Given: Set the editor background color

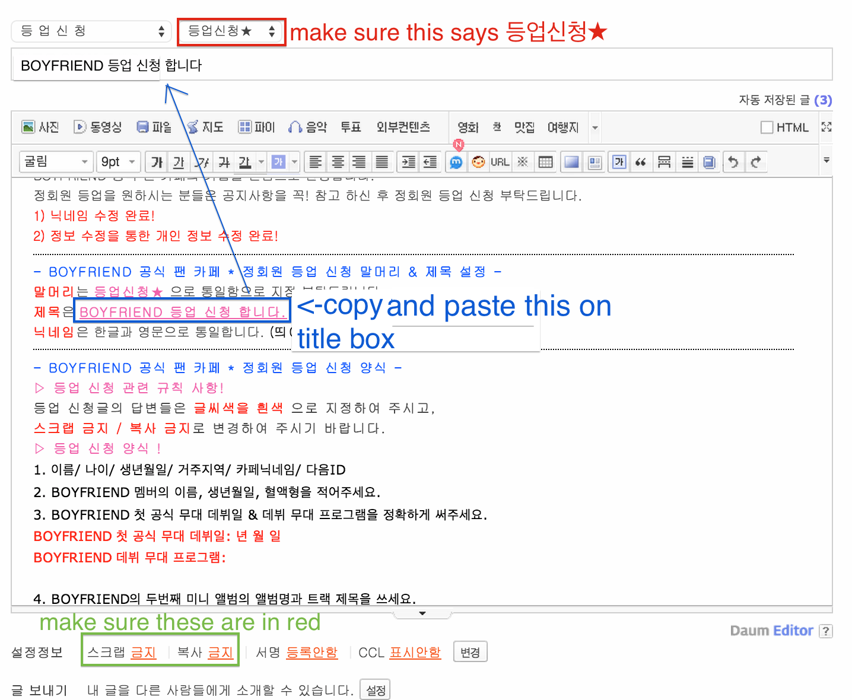Looking at the screenshot, I should point(571,162).
